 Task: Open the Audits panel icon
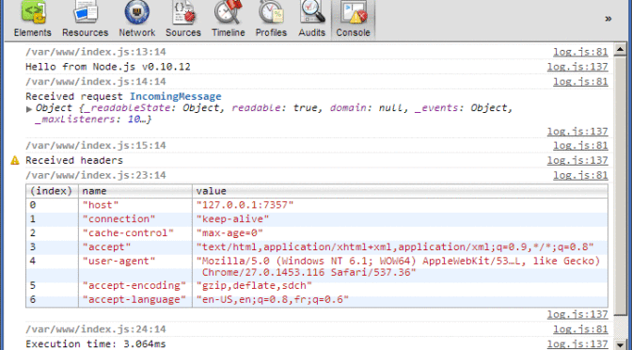coord(312,12)
